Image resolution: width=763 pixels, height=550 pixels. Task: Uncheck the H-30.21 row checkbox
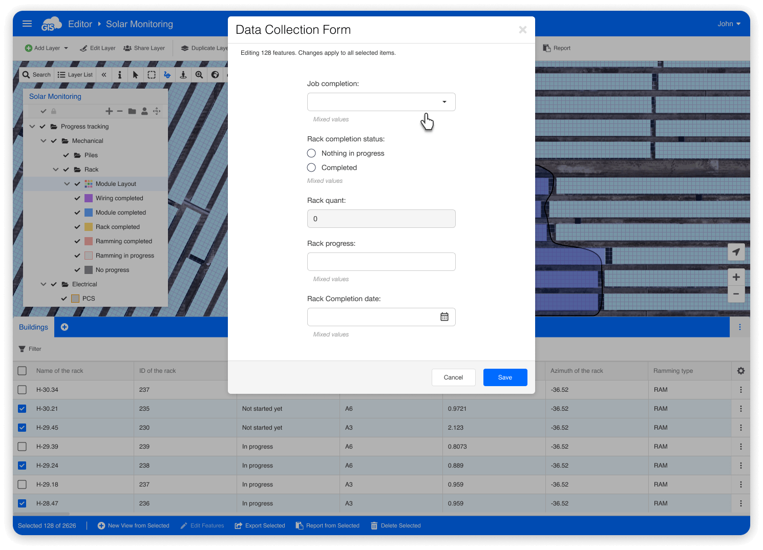point(22,409)
